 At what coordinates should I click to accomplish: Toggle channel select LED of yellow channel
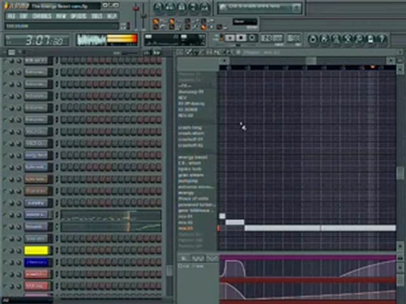coord(57,250)
